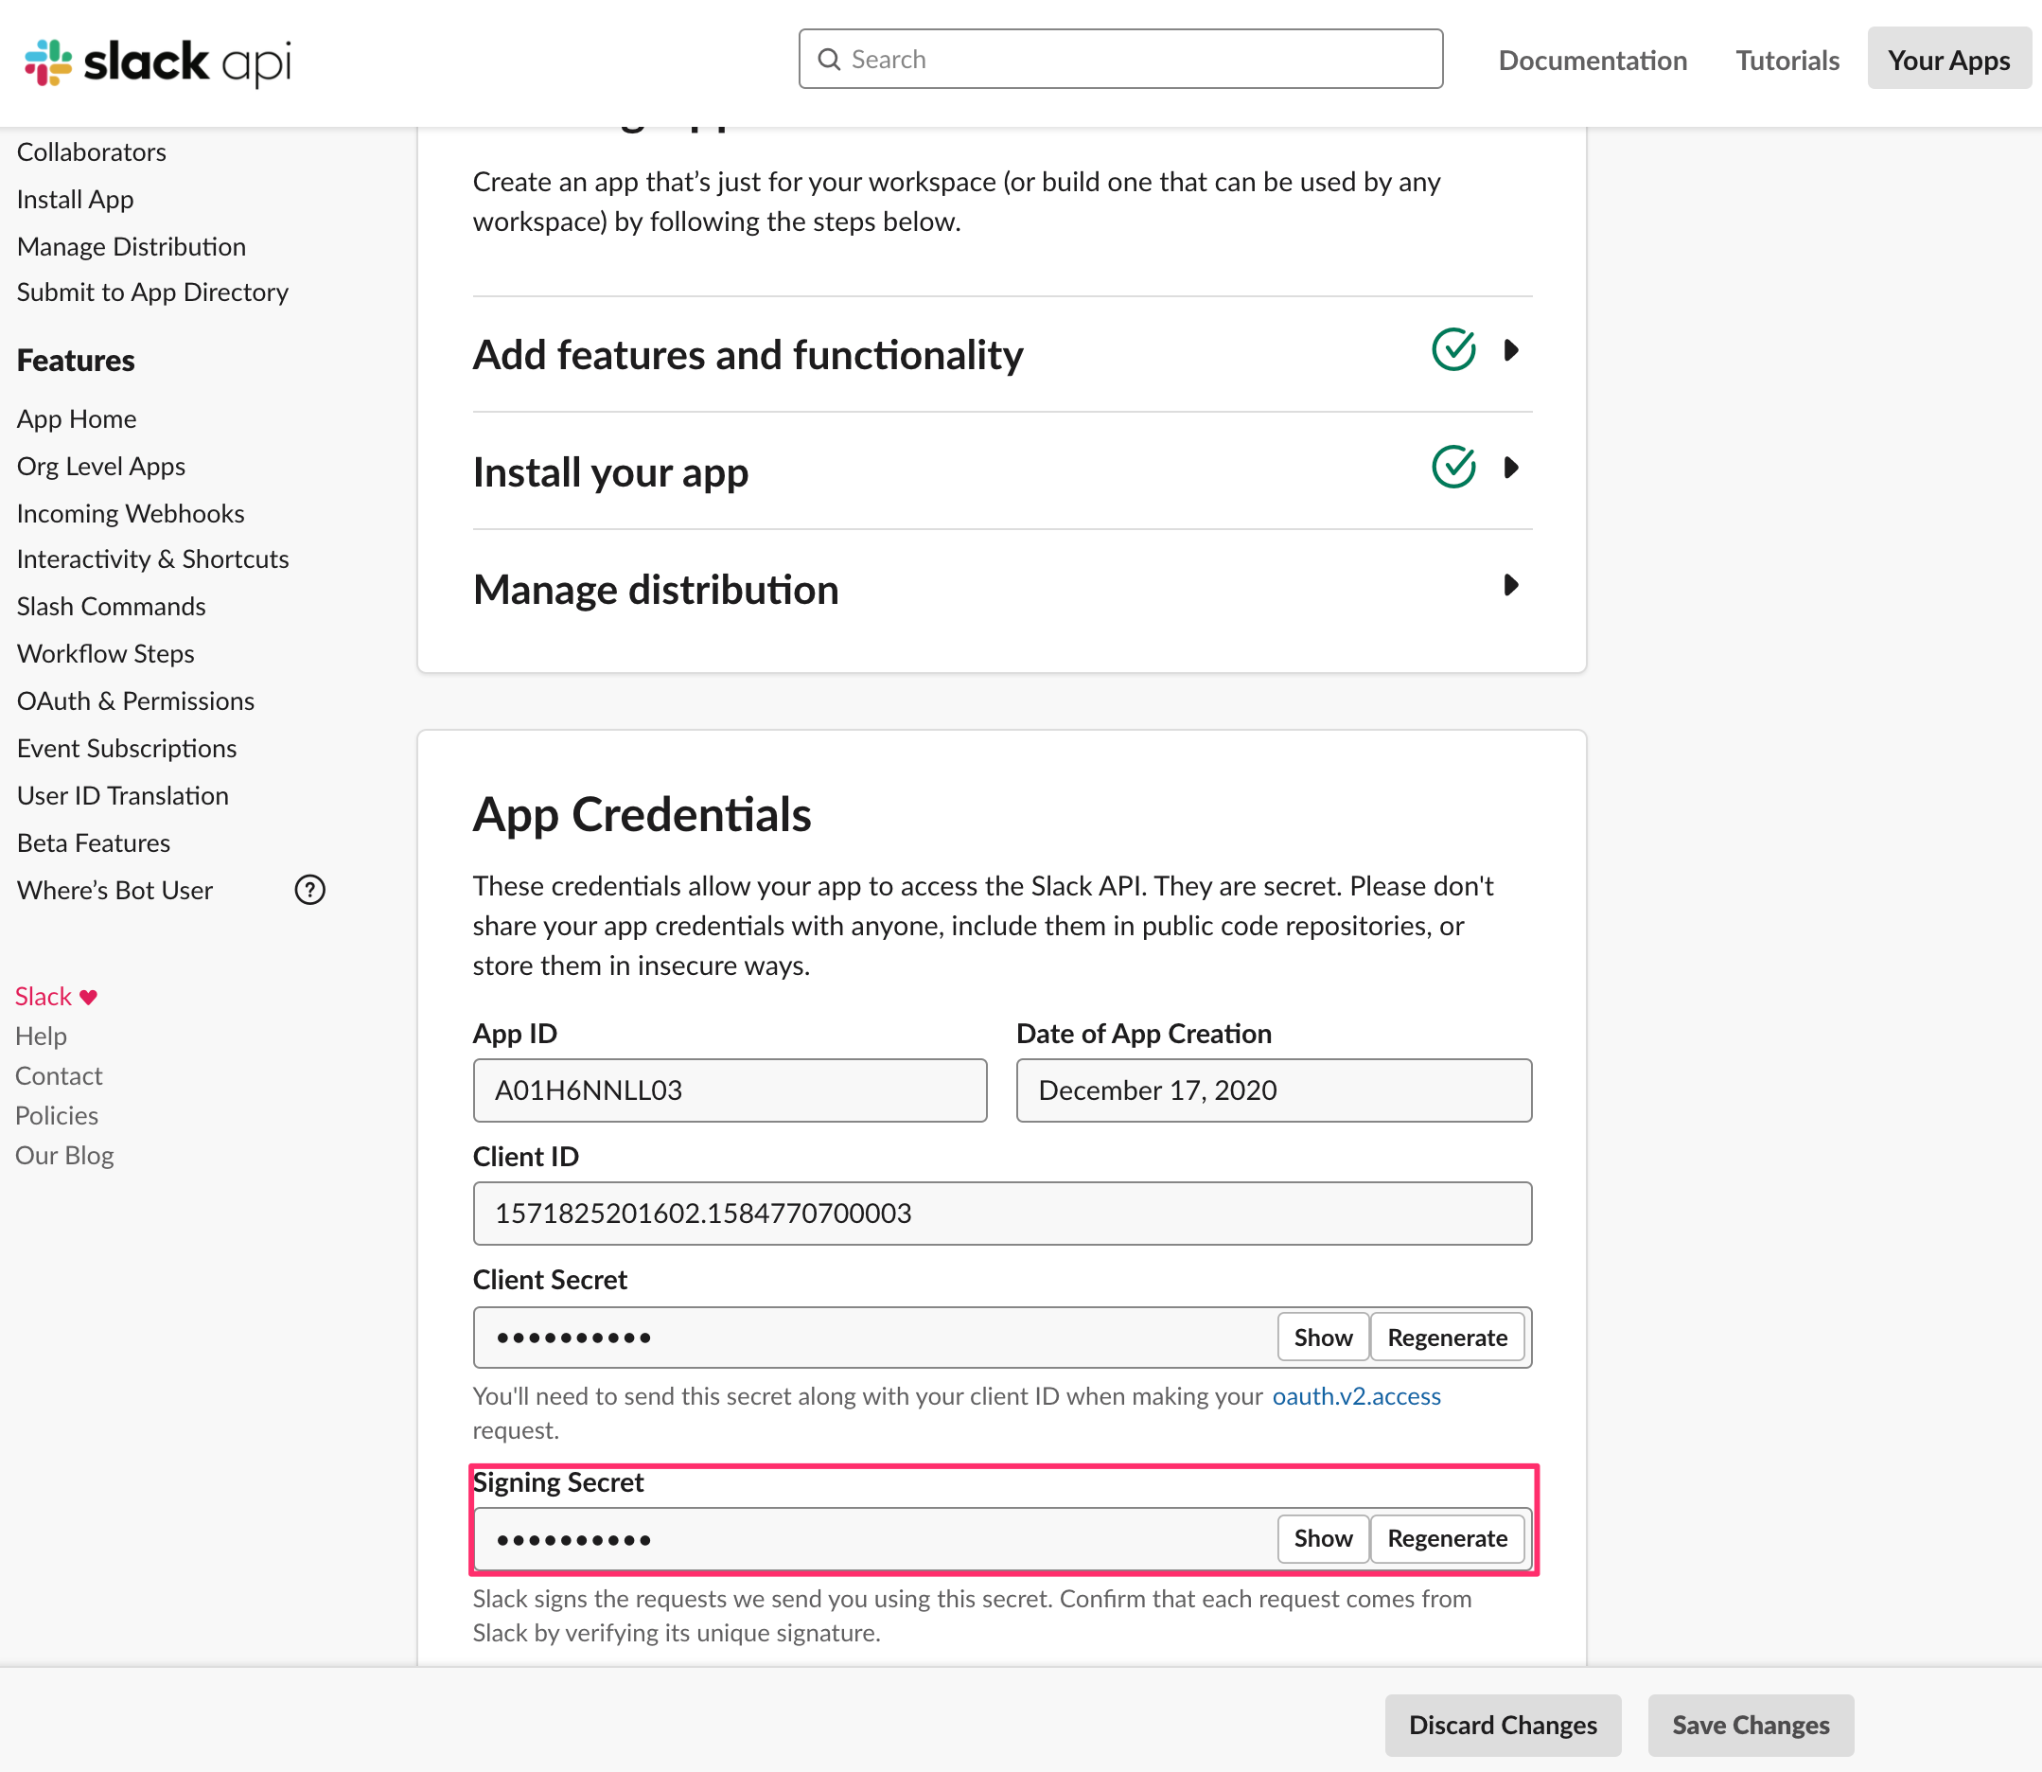
Task: Regenerate the Signing Secret
Action: [x=1447, y=1538]
